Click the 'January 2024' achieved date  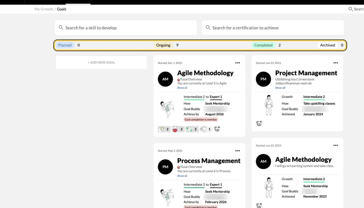pyautogui.click(x=313, y=114)
